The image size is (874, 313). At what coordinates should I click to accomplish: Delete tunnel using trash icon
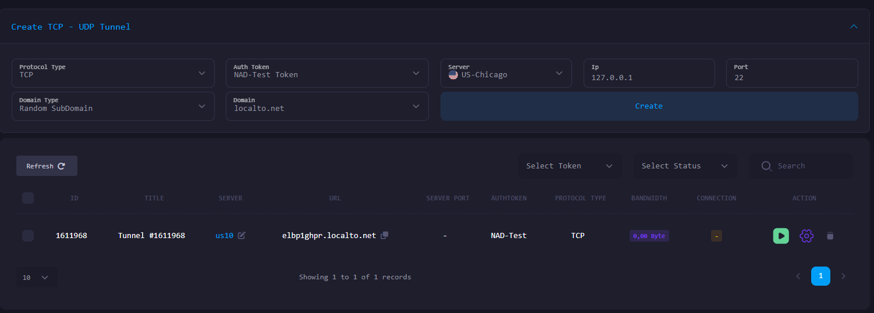click(x=830, y=236)
